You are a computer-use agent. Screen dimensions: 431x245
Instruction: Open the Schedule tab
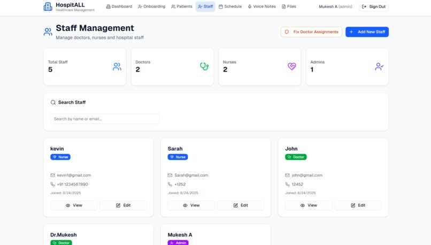(230, 6)
